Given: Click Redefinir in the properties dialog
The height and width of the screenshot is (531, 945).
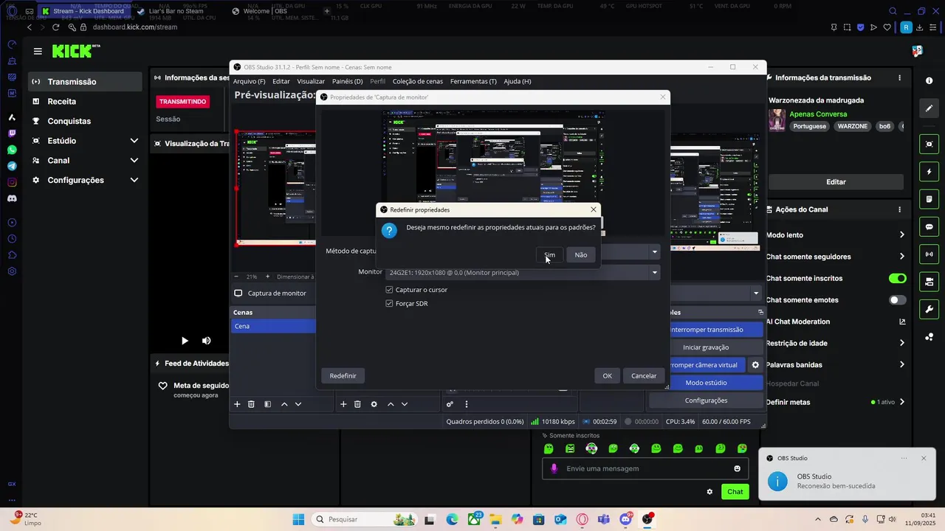Looking at the screenshot, I should coord(343,375).
